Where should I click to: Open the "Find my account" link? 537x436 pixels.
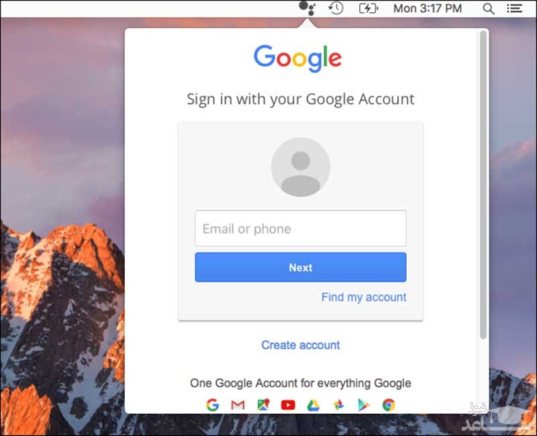(x=364, y=297)
